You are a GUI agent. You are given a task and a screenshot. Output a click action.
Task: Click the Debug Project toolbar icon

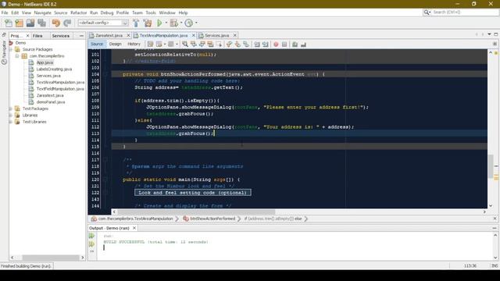173,23
